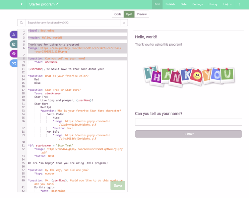Click the back arrow icon in header

[x=21, y=4]
